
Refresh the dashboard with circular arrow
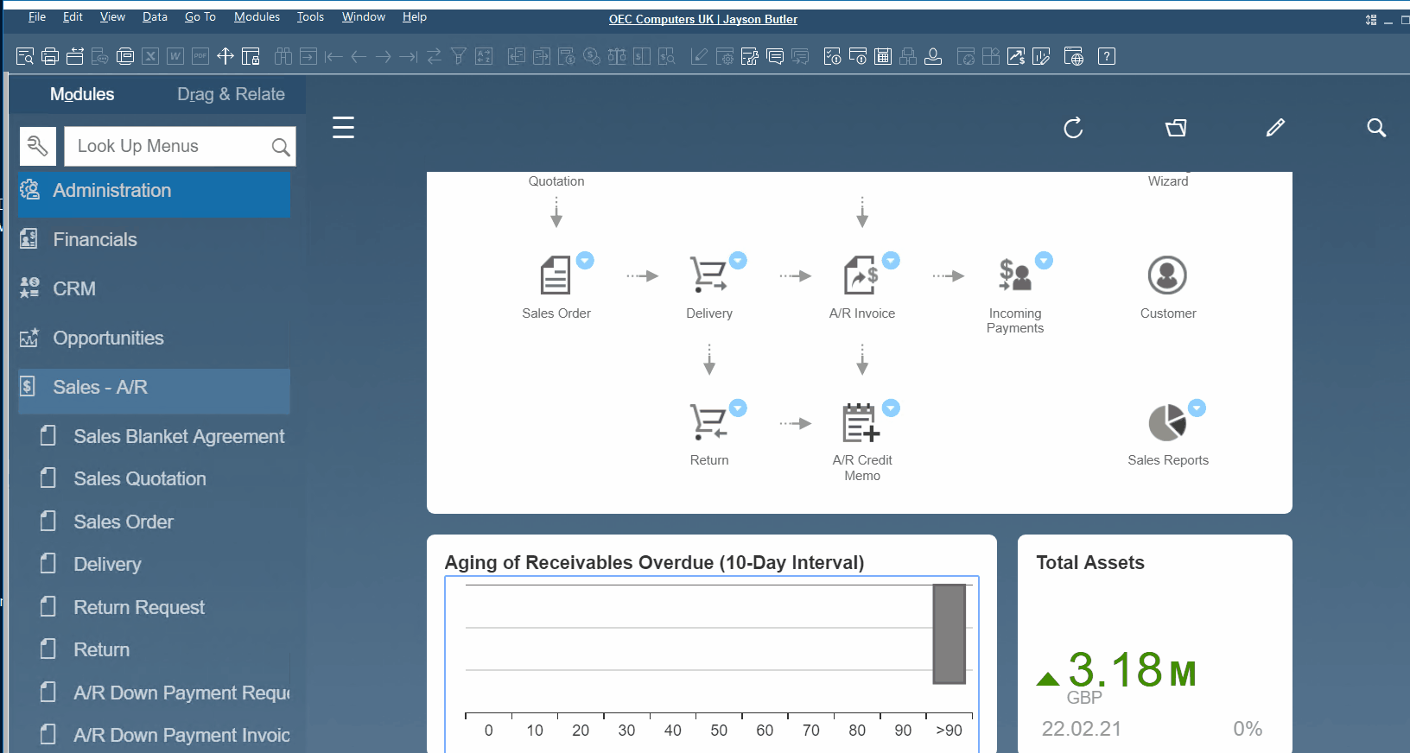click(x=1073, y=129)
